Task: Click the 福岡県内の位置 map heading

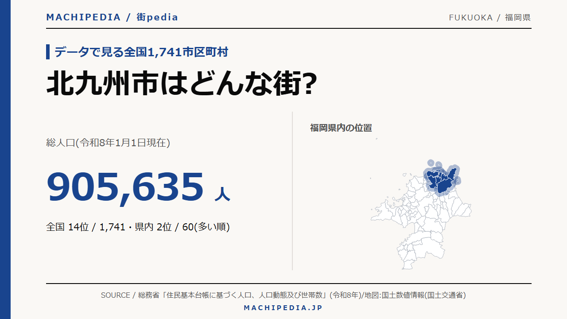Action: coord(341,128)
